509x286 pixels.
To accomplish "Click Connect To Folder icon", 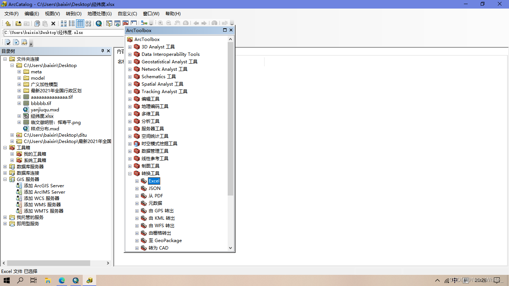I will point(18,23).
